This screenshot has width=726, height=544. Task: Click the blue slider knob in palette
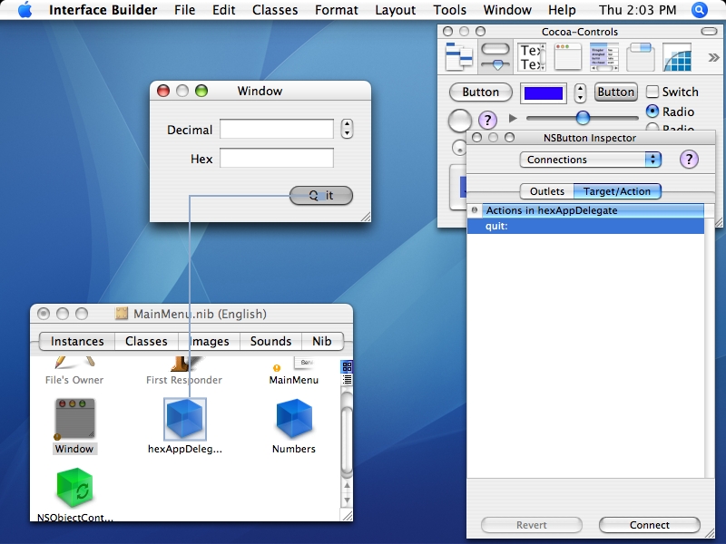click(583, 118)
